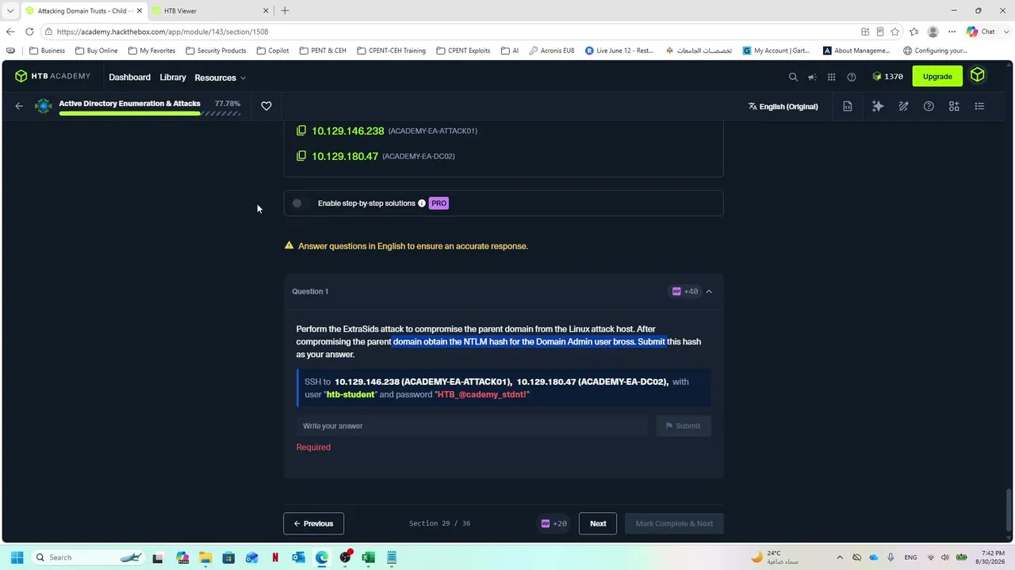Image resolution: width=1015 pixels, height=570 pixels.
Task: Click the green Upgrade button
Action: tap(936, 76)
